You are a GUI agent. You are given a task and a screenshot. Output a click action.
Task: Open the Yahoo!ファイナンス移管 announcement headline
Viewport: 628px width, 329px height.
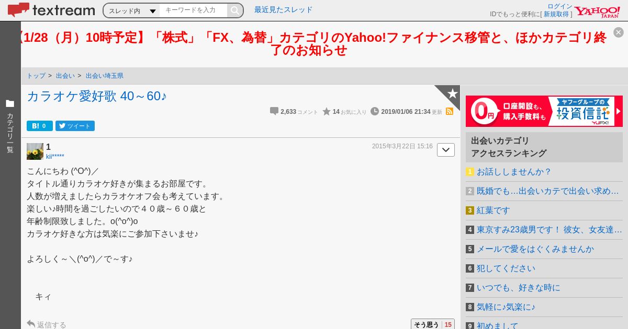tap(313, 43)
